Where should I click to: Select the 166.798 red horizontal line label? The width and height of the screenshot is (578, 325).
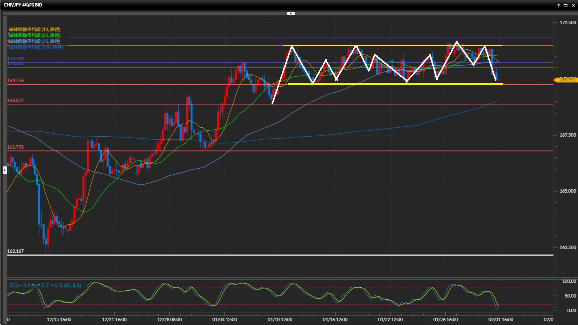15,147
